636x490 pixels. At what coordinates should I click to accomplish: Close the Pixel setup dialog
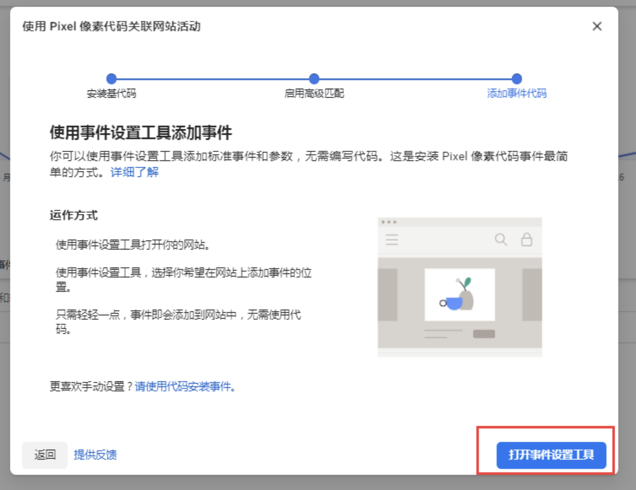597,26
